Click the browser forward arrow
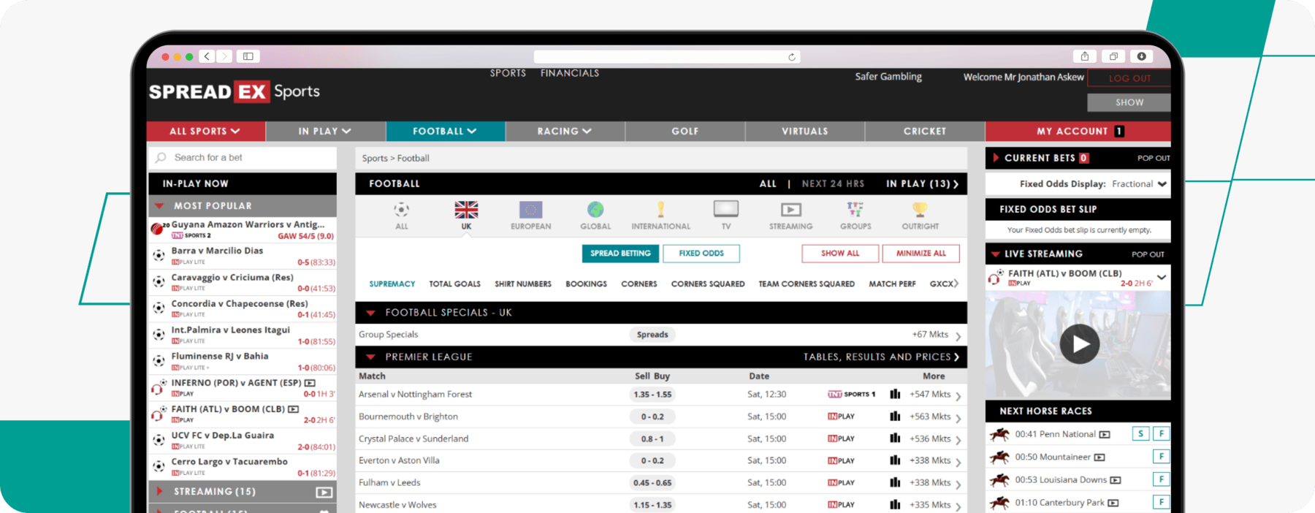Screen dimensions: 1315x513 pos(224,56)
